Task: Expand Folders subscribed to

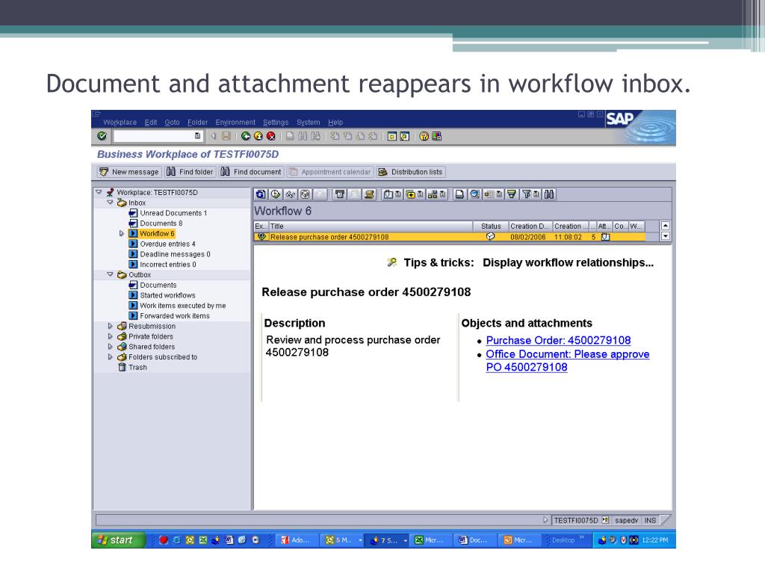Action: (x=111, y=357)
